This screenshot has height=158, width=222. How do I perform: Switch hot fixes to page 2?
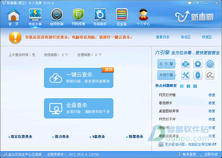[188, 86]
